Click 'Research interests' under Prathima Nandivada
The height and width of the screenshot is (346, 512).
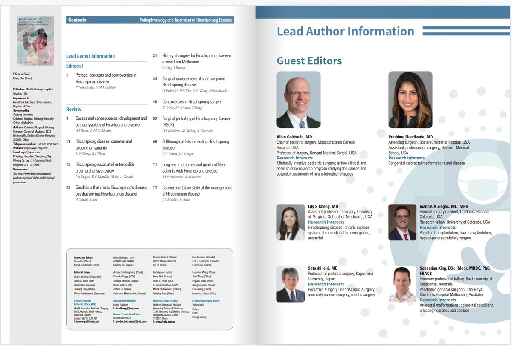tap(406, 158)
